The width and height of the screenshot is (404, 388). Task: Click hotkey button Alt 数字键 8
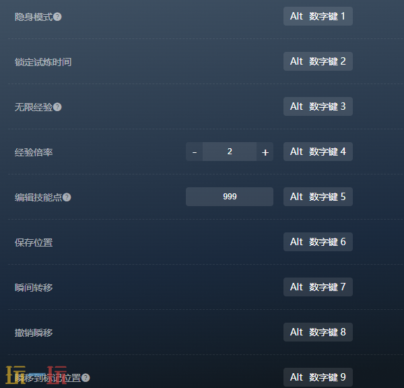(318, 332)
